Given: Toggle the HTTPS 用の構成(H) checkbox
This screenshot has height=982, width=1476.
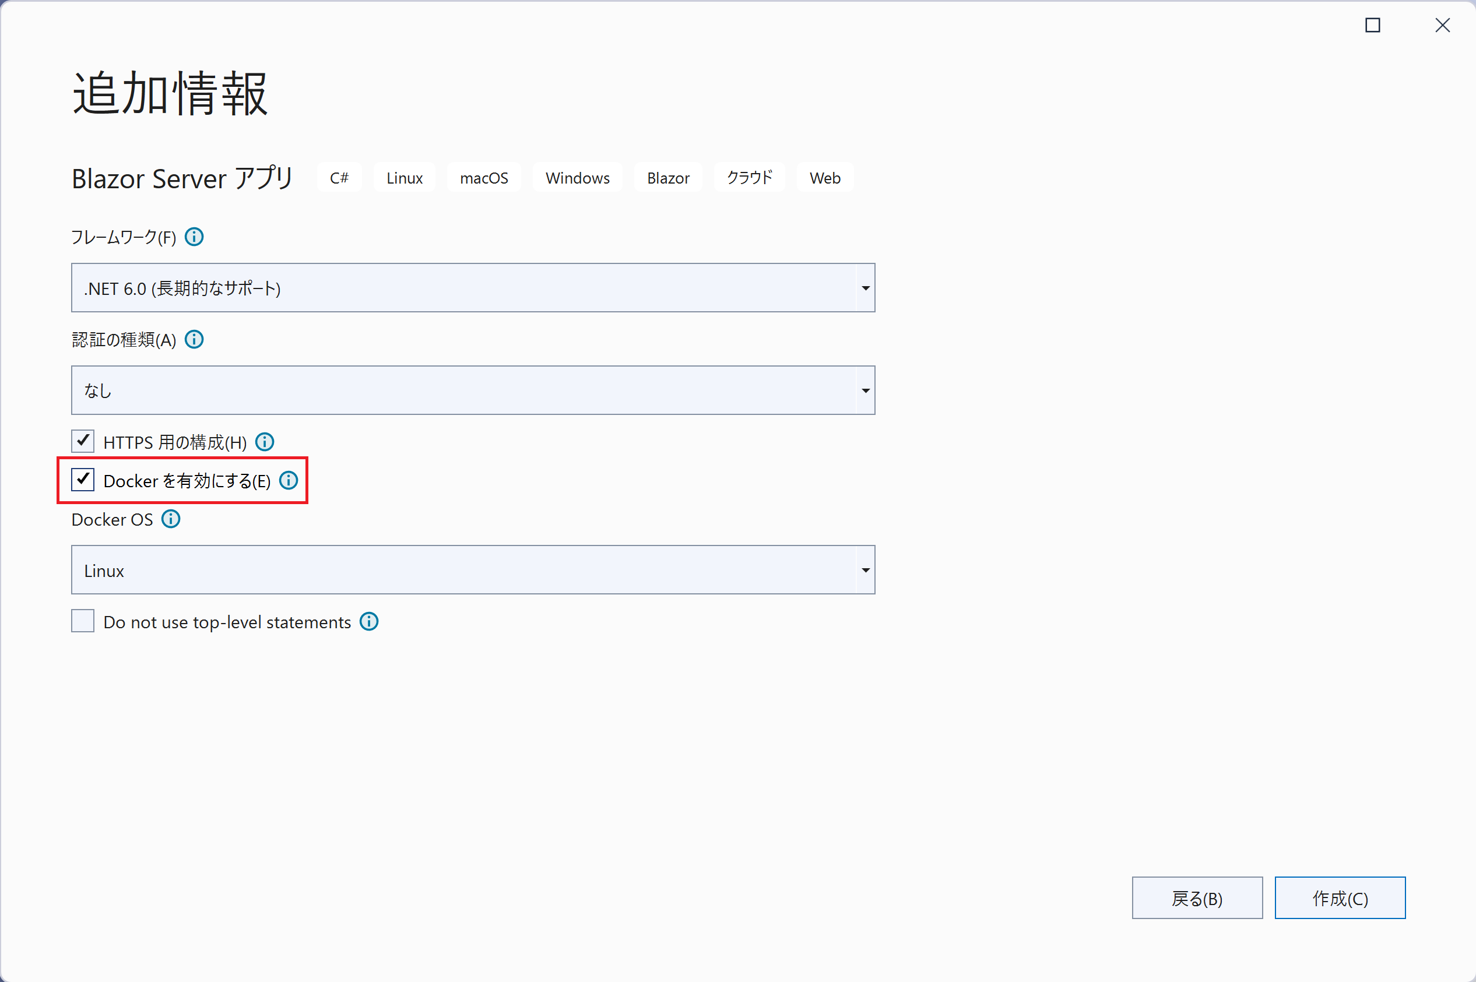Looking at the screenshot, I should click(x=83, y=442).
